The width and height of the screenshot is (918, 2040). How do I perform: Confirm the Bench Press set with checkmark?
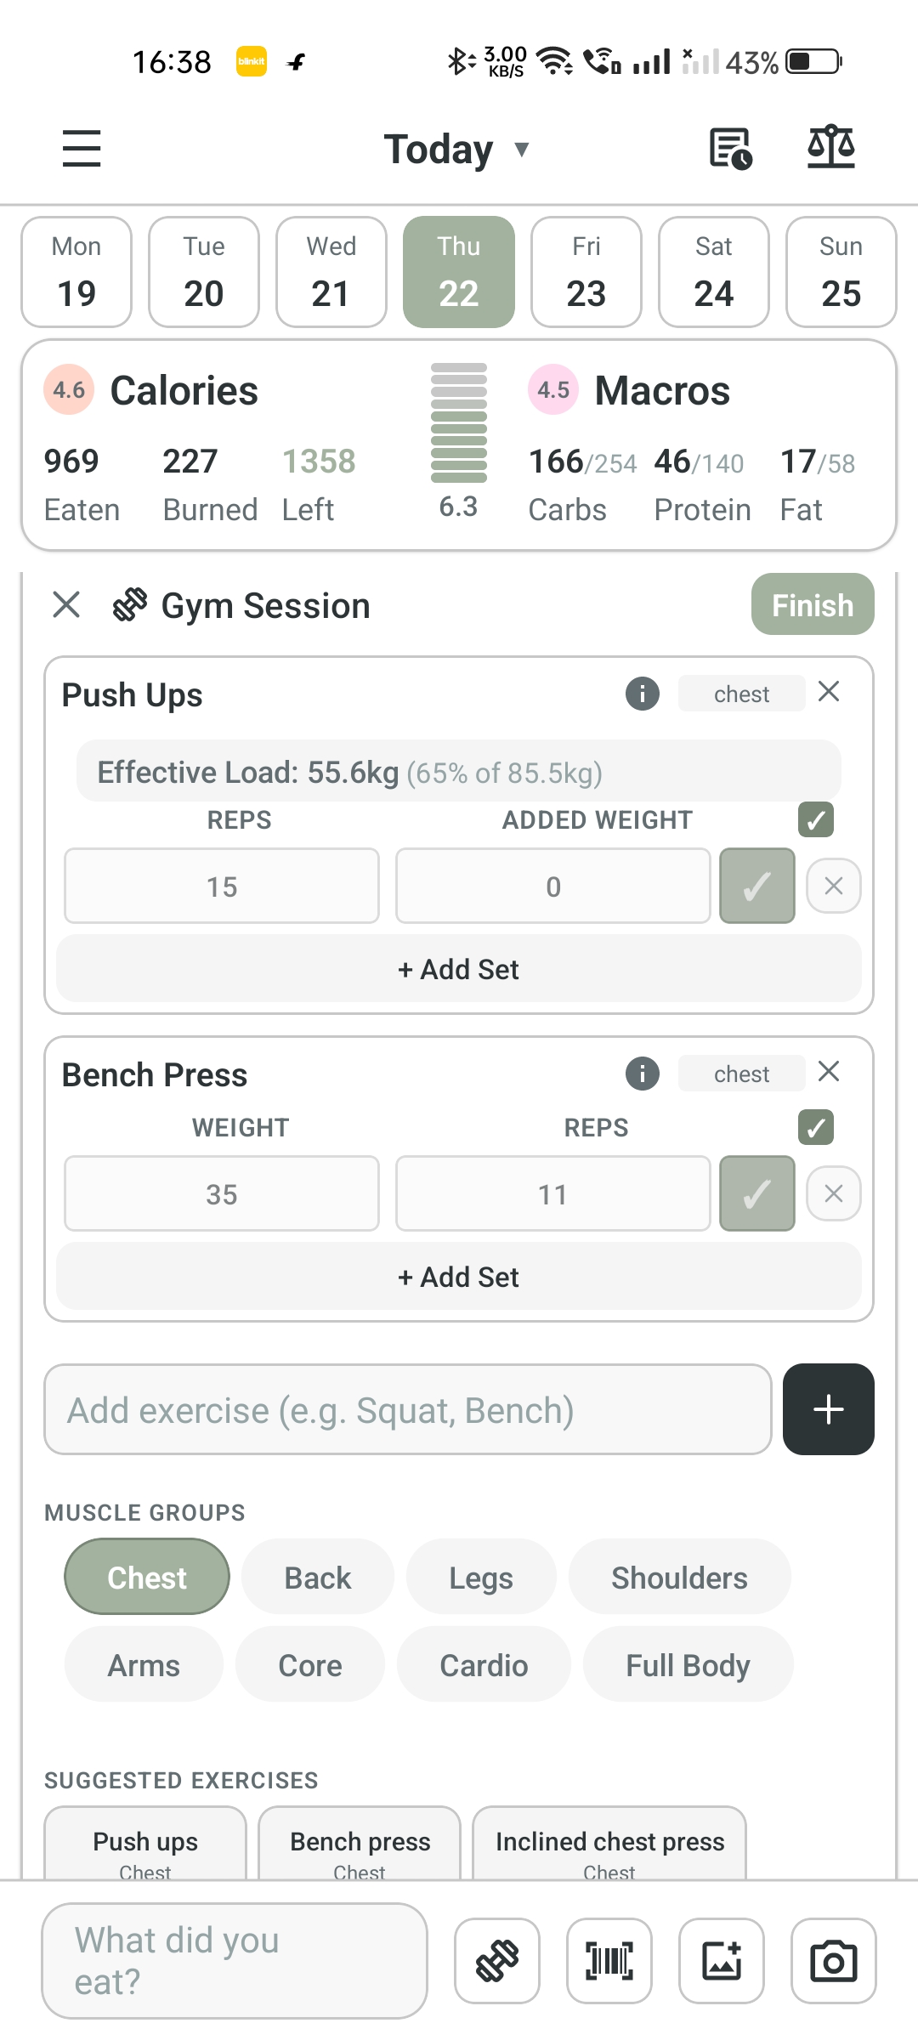[x=756, y=1193]
